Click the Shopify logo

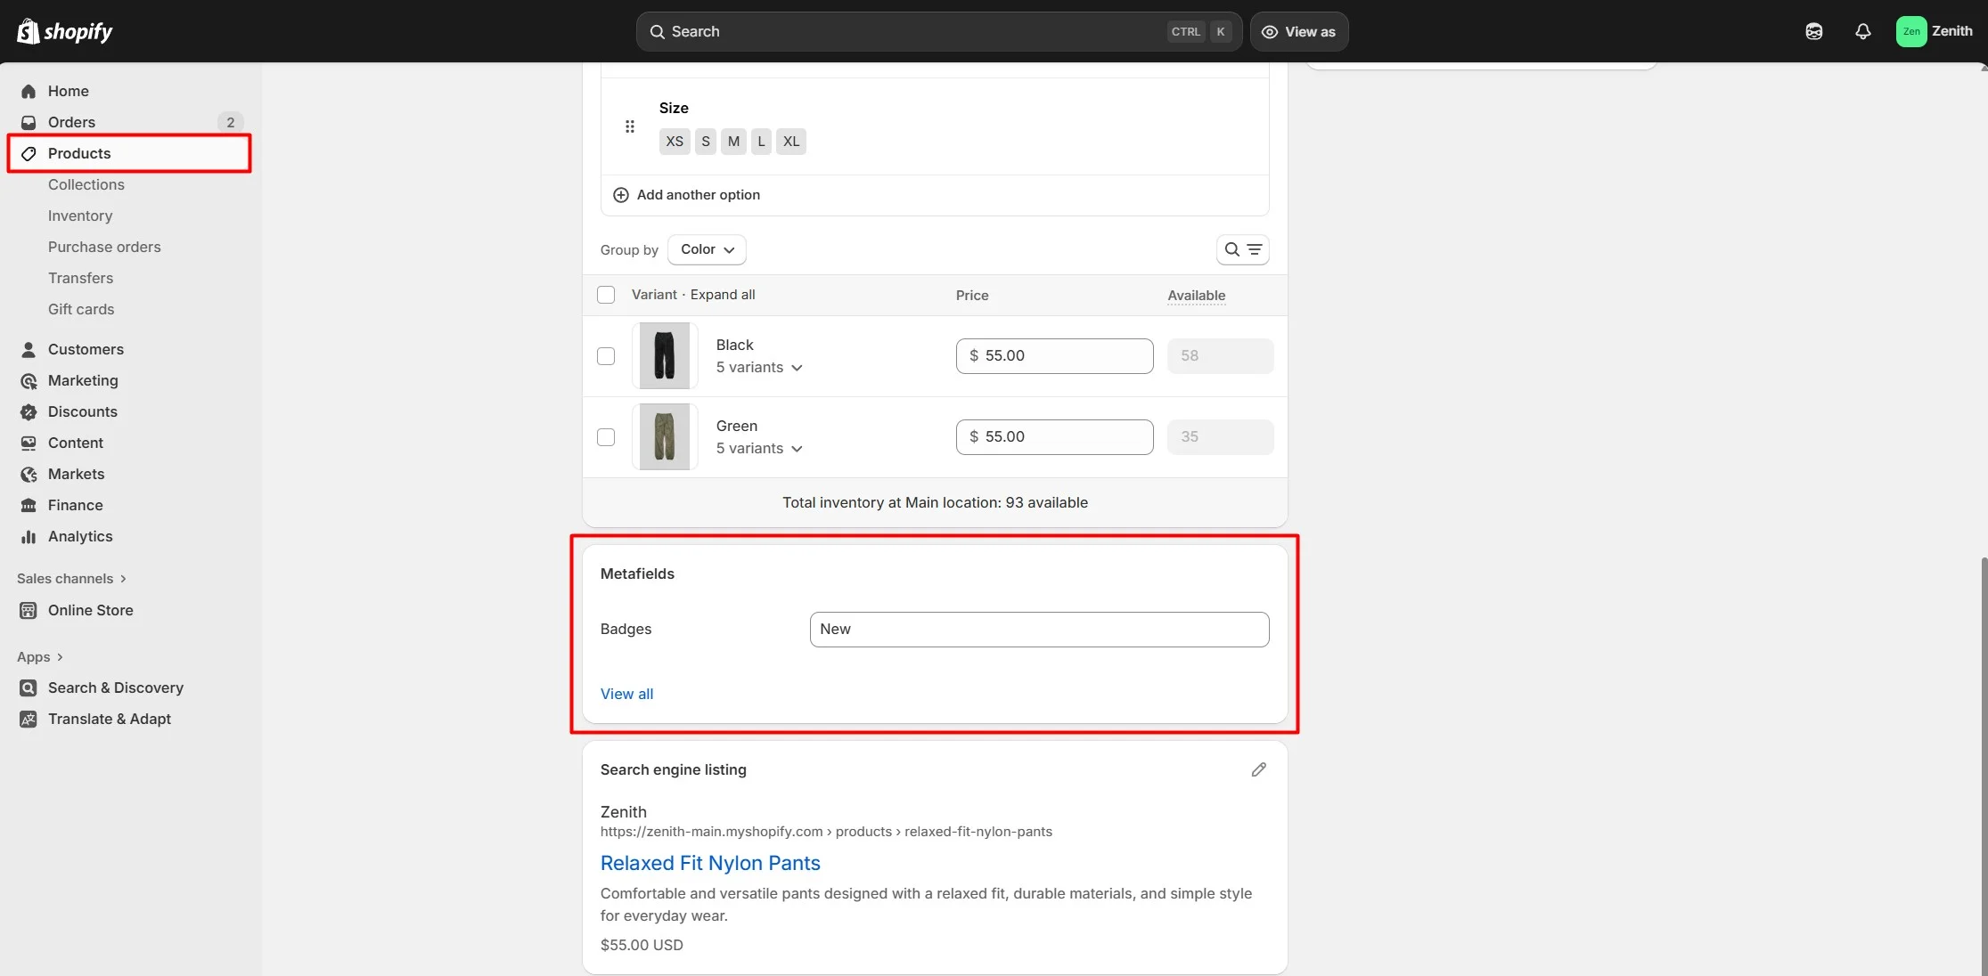point(65,31)
